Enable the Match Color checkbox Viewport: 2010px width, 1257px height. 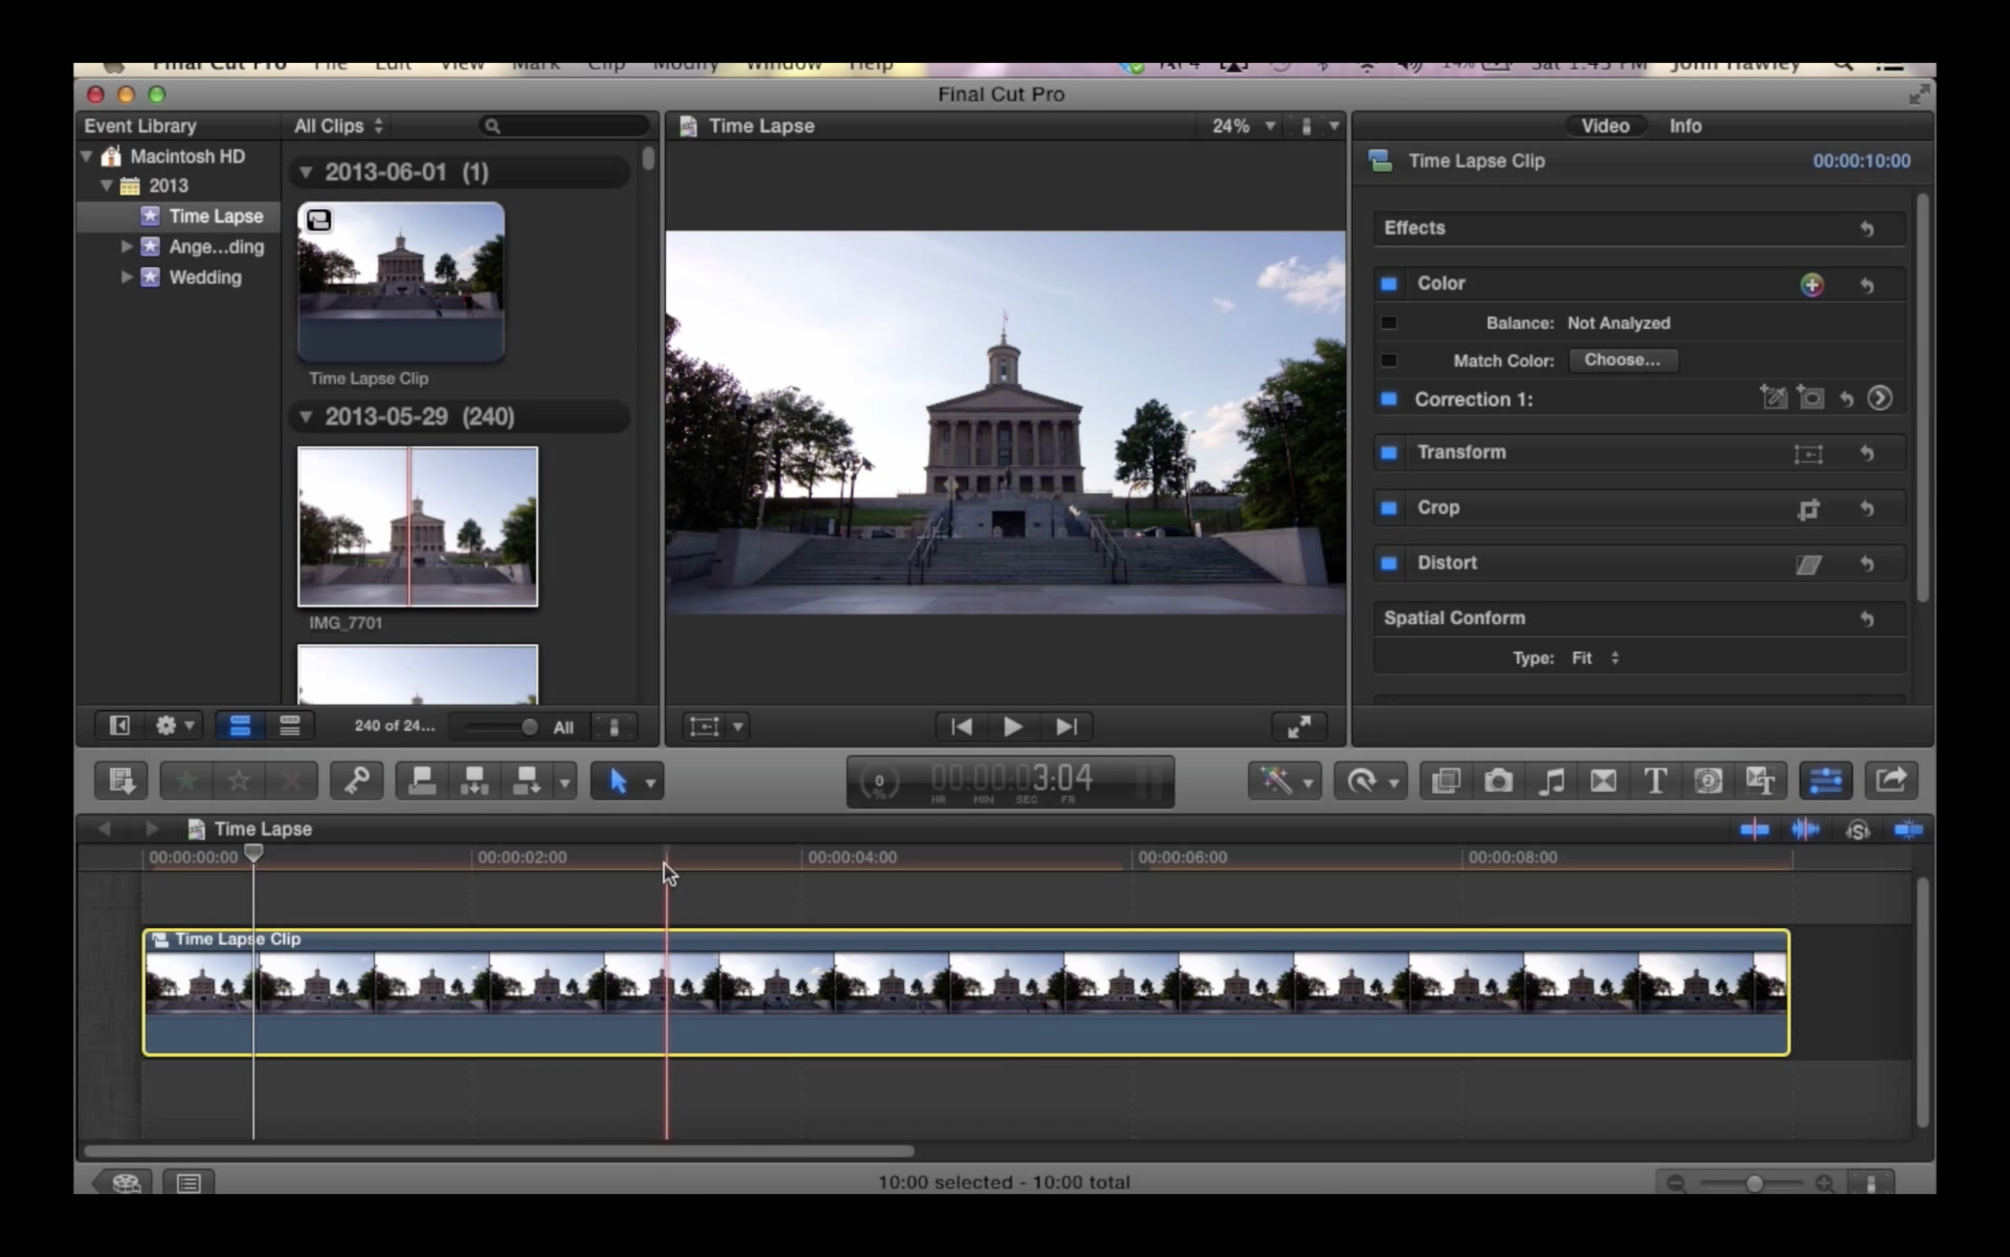[x=1389, y=361]
